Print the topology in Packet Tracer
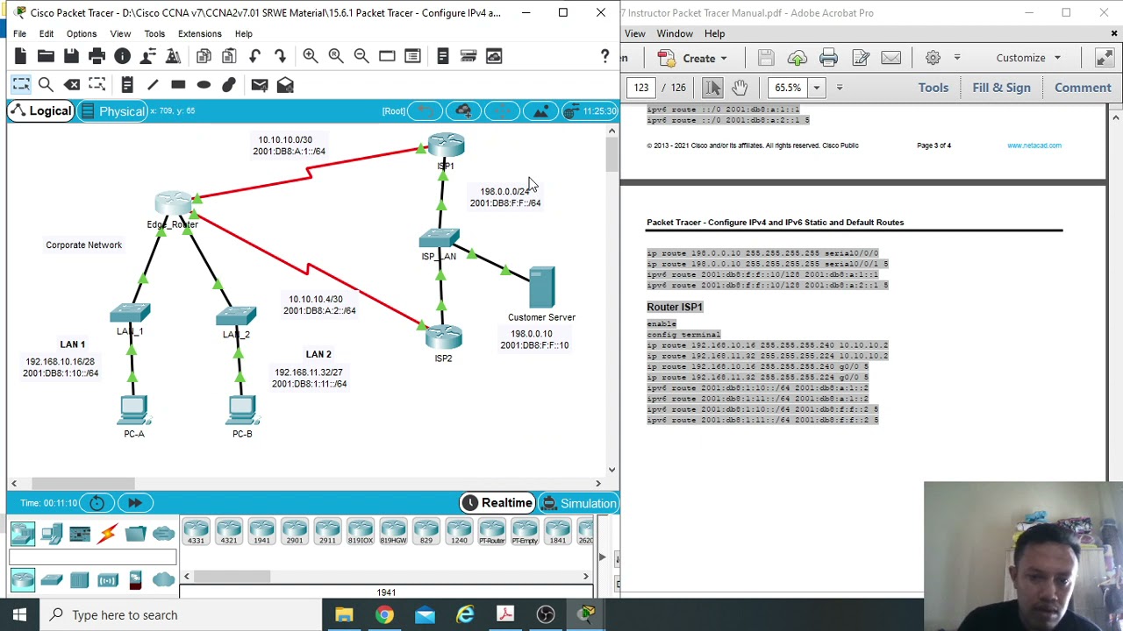 click(x=97, y=56)
